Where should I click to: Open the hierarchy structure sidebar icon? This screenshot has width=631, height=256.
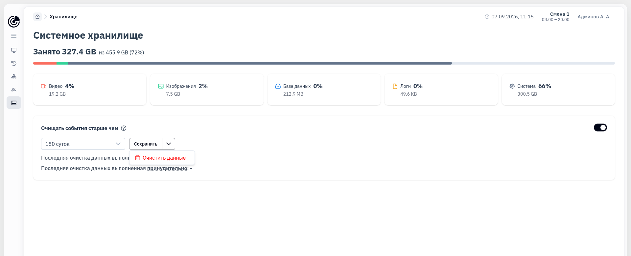click(x=14, y=76)
